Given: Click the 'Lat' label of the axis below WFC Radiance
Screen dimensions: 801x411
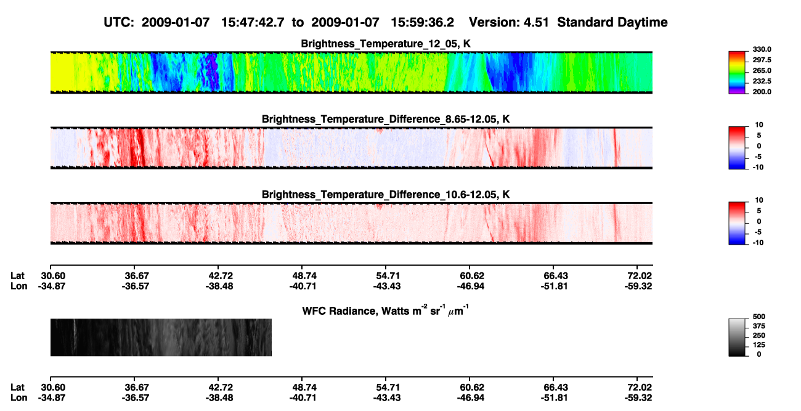Looking at the screenshot, I should tap(17, 388).
